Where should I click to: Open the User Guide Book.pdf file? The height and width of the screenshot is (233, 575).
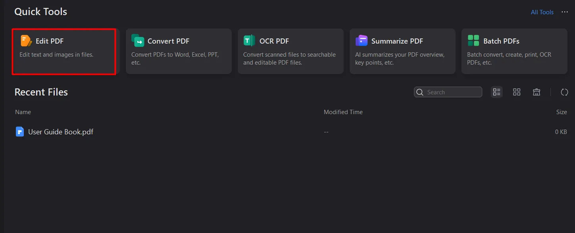pos(61,132)
